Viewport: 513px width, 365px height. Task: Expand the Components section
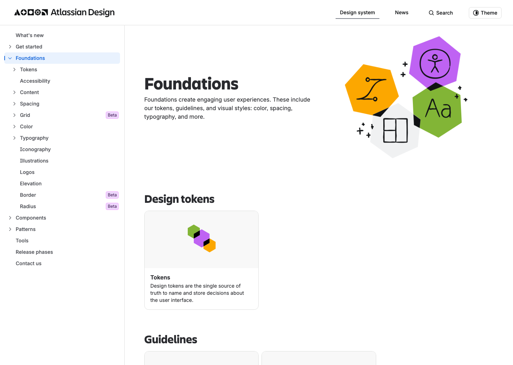[10, 218]
